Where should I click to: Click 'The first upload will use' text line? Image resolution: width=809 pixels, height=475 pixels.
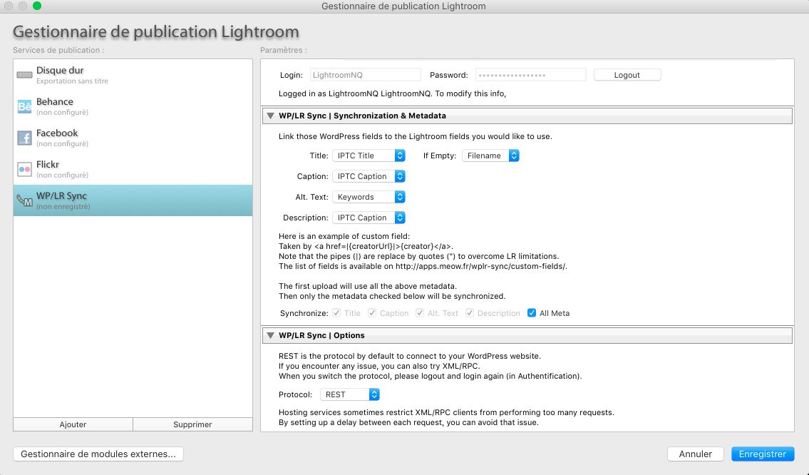tap(367, 286)
